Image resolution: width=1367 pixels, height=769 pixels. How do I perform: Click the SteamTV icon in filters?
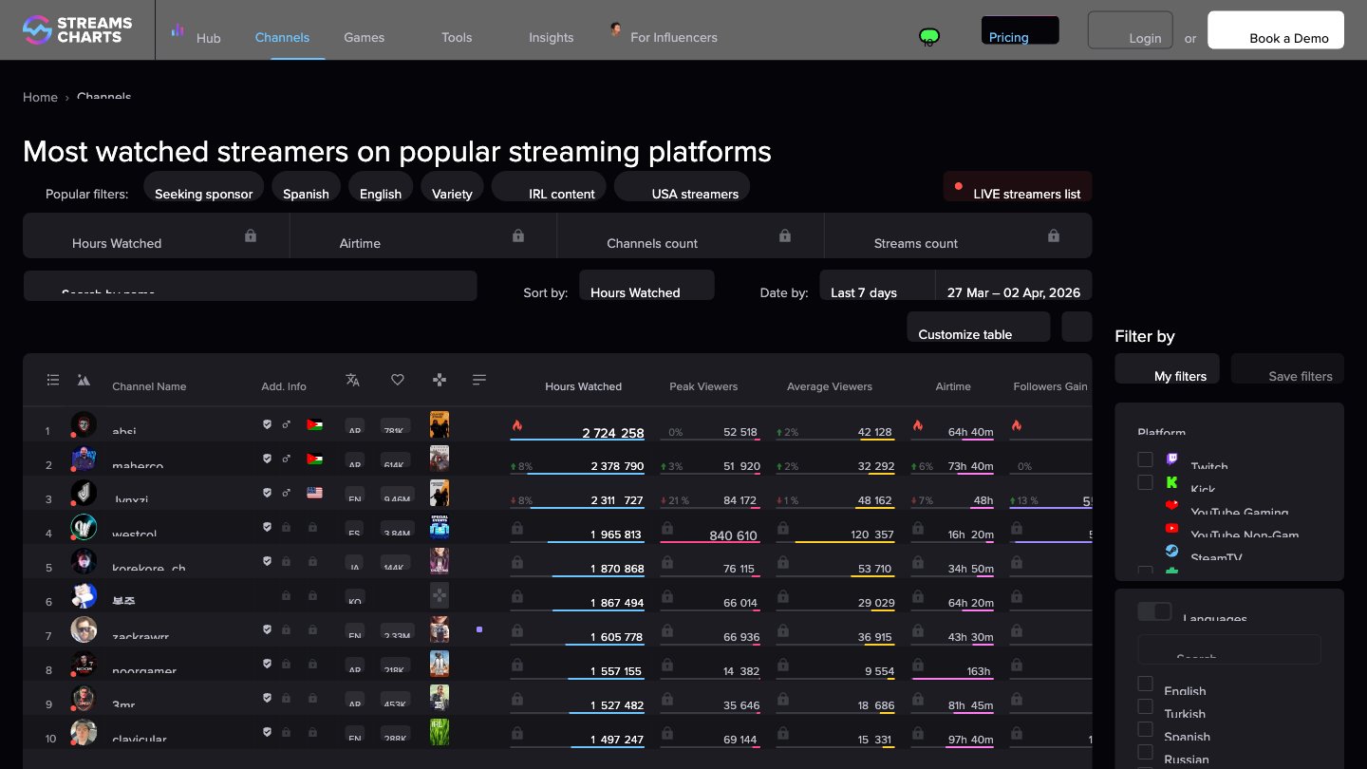pos(1172,551)
